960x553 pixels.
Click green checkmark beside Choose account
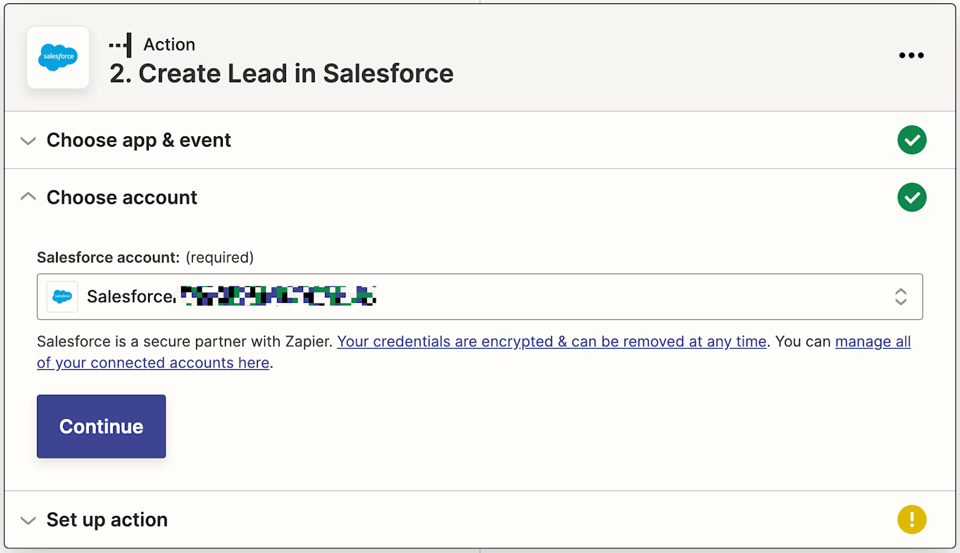[x=911, y=197]
